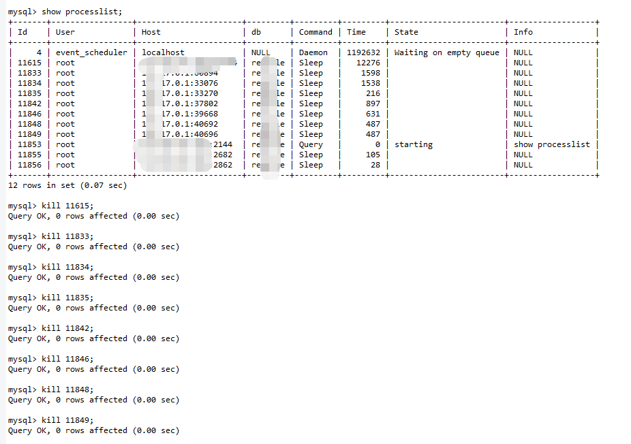Select the 'User' column header
The height and width of the screenshot is (444, 631).
click(x=65, y=32)
